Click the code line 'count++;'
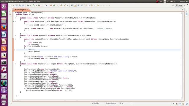This screenshot has height=106, width=189. point(31,50)
